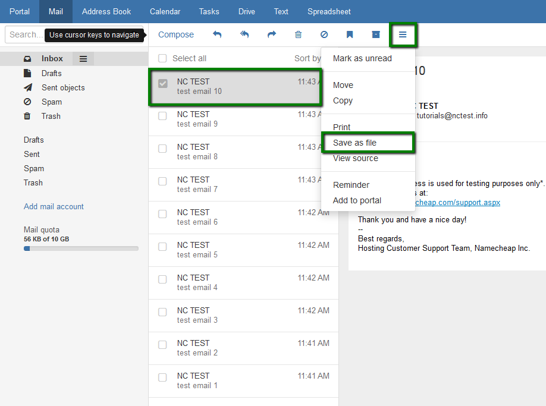Click the Forward icon

272,34
